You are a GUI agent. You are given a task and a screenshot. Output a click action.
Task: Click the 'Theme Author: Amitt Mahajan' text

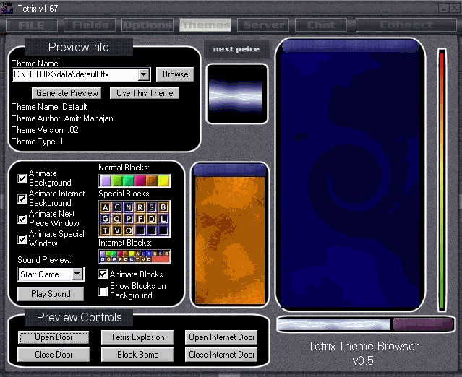coord(62,118)
